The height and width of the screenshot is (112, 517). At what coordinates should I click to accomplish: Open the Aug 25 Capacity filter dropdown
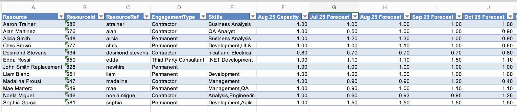[305, 17]
